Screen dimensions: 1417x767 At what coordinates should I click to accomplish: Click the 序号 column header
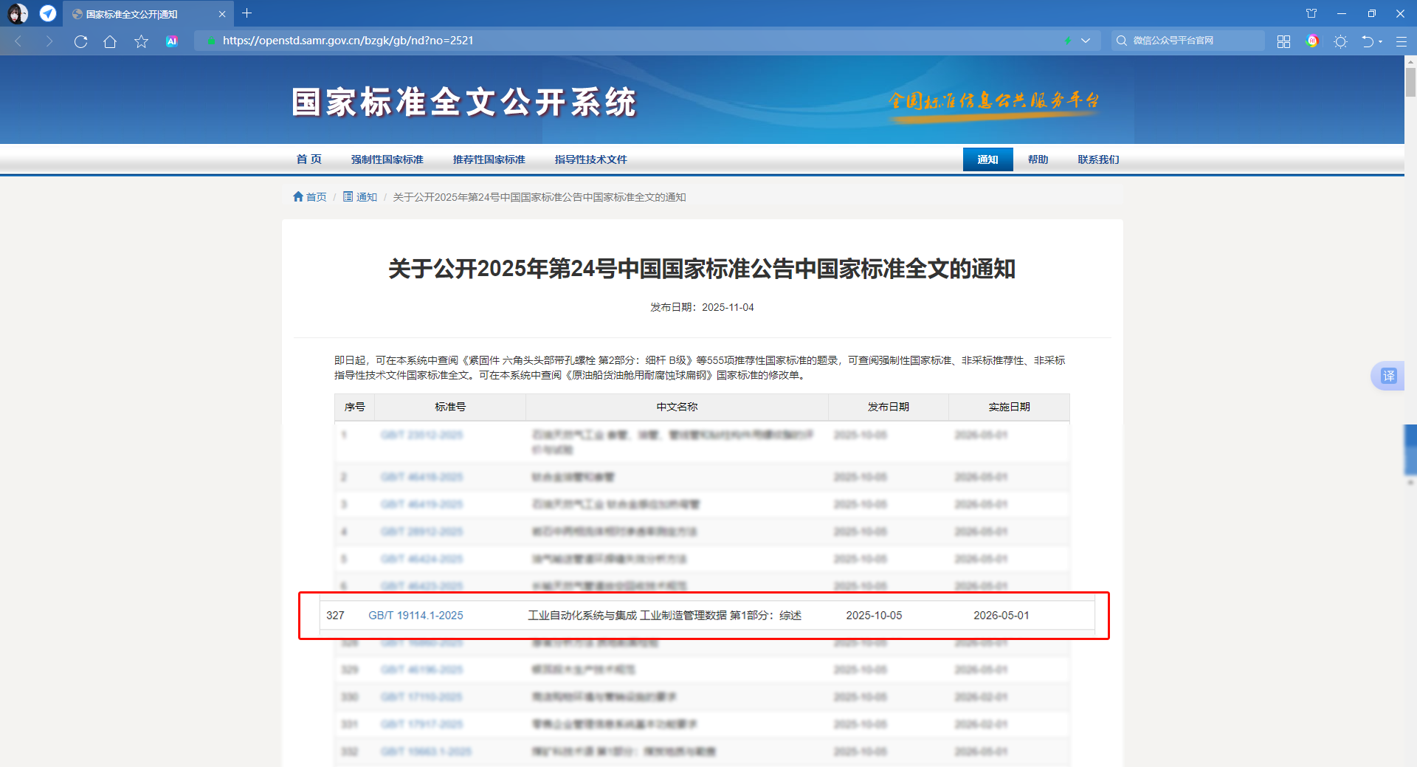pos(355,407)
